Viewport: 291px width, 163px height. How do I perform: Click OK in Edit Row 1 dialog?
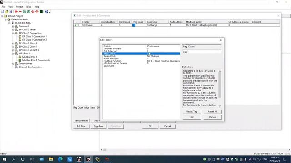pos(192,117)
